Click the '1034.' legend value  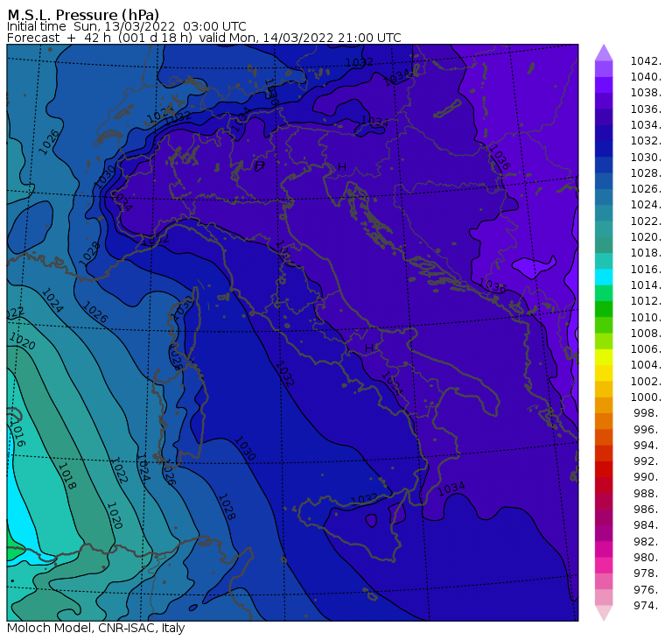(x=646, y=125)
